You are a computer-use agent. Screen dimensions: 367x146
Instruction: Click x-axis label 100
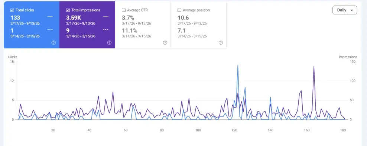198,130
